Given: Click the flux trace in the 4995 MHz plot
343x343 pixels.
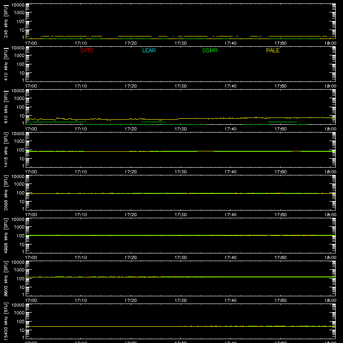Looking at the screenshot, I should pyautogui.click(x=181, y=235).
